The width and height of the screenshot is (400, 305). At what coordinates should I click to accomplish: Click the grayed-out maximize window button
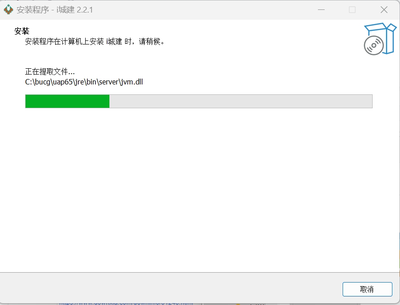(x=352, y=10)
